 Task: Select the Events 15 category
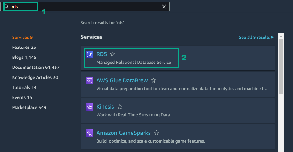click(x=22, y=97)
